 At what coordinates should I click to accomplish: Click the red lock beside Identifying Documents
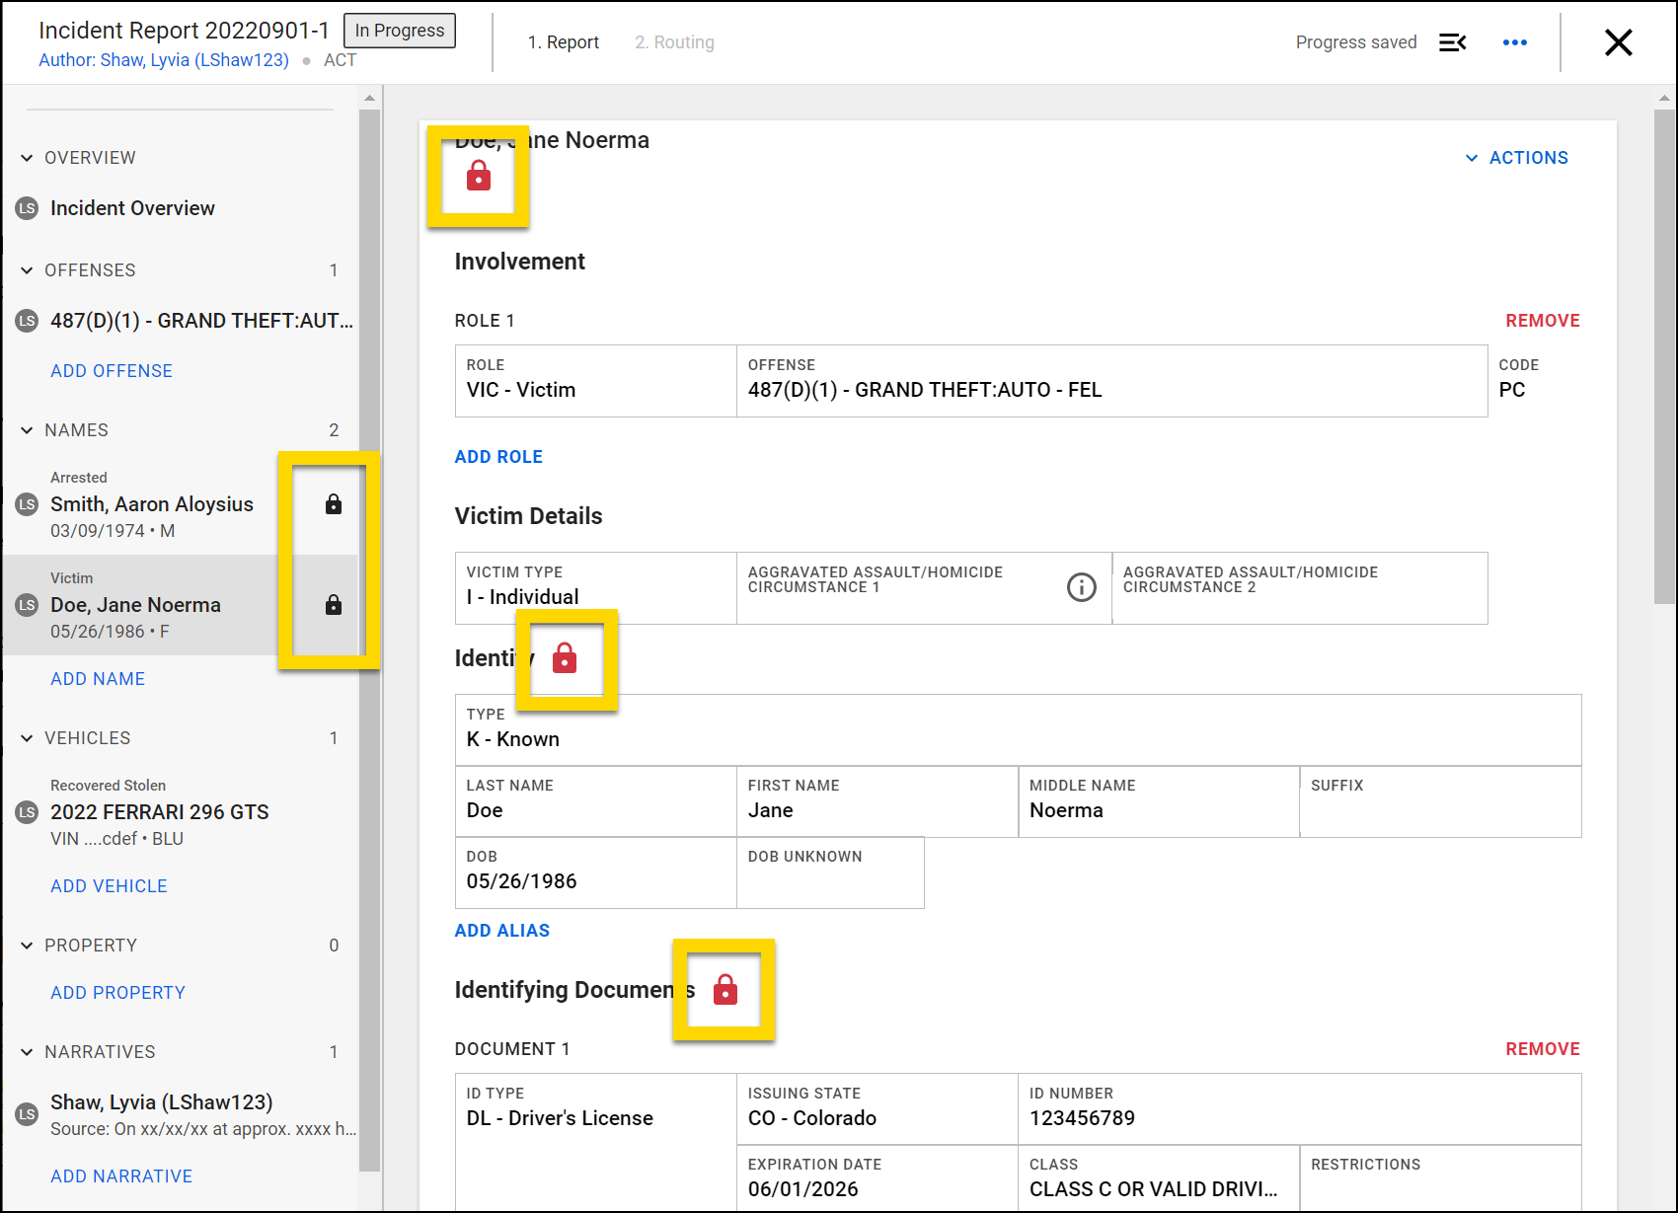tap(725, 989)
